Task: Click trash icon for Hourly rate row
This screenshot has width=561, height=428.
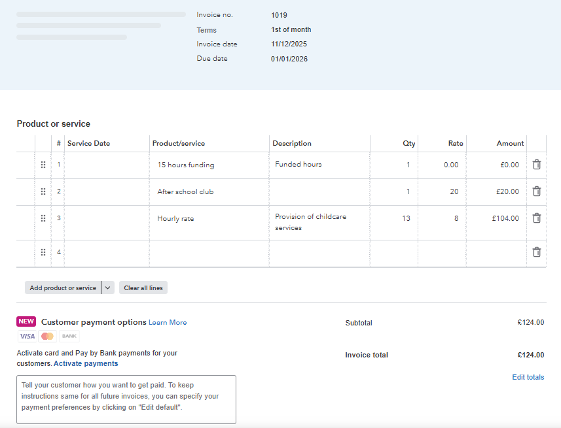Action: click(536, 218)
